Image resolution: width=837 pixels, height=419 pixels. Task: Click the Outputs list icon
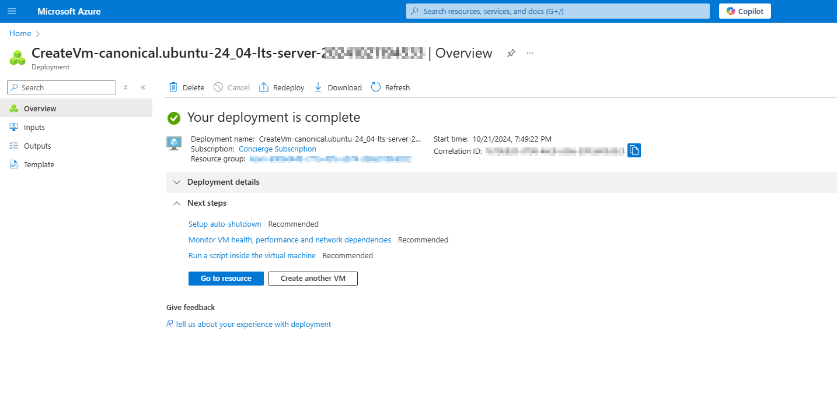(x=13, y=146)
